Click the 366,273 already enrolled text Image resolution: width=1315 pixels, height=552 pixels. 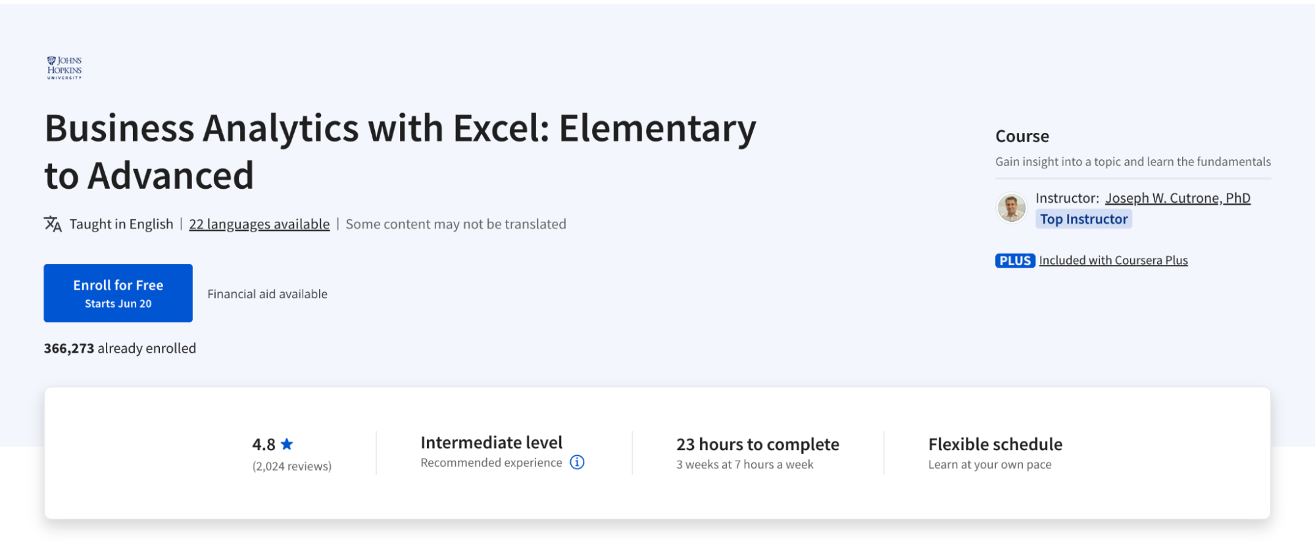[x=120, y=348]
